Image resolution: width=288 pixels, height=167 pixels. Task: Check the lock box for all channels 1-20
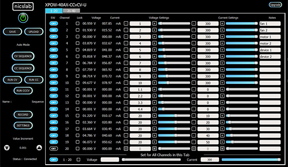78,160
